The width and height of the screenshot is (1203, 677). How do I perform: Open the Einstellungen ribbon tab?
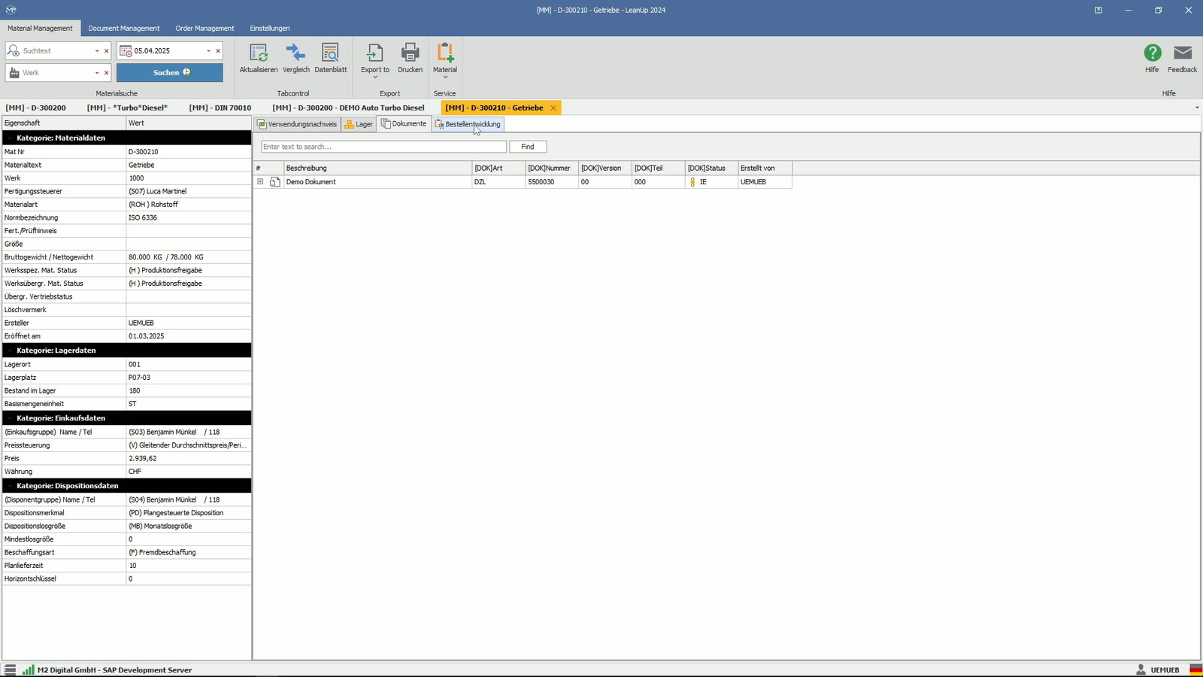click(x=270, y=29)
